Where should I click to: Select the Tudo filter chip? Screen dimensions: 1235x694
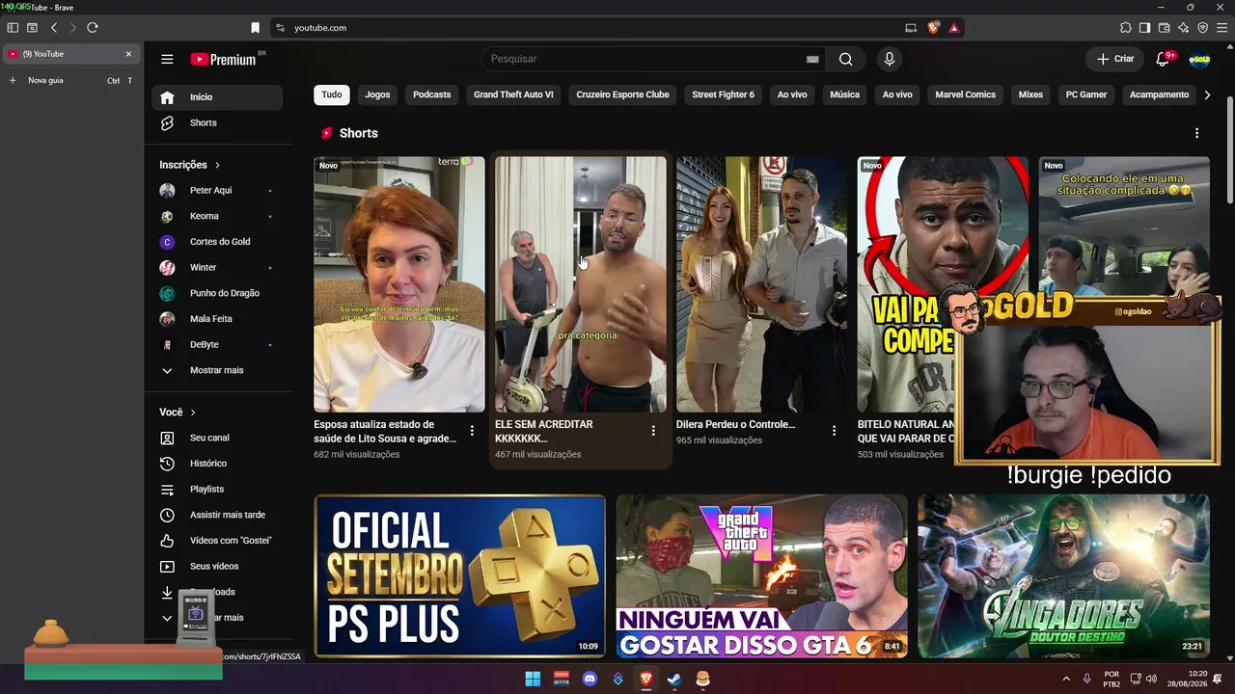(x=332, y=94)
